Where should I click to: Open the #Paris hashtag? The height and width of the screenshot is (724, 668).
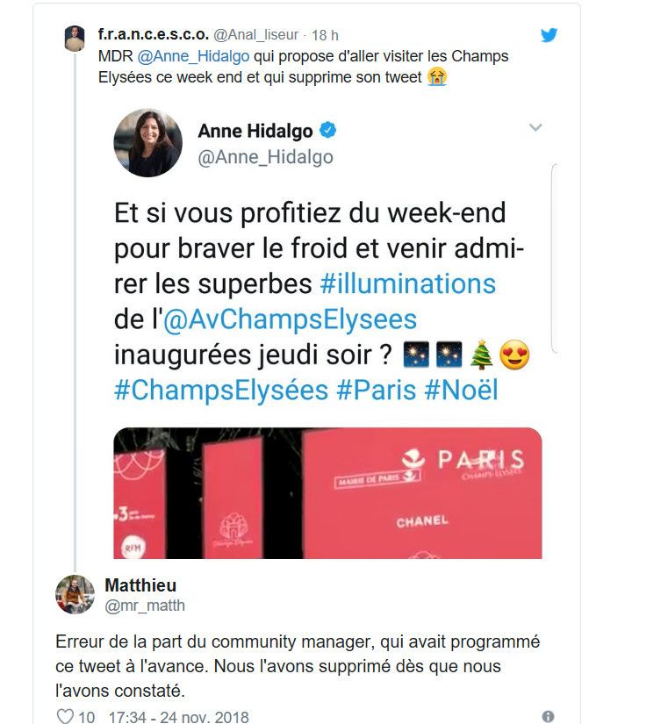coord(376,391)
